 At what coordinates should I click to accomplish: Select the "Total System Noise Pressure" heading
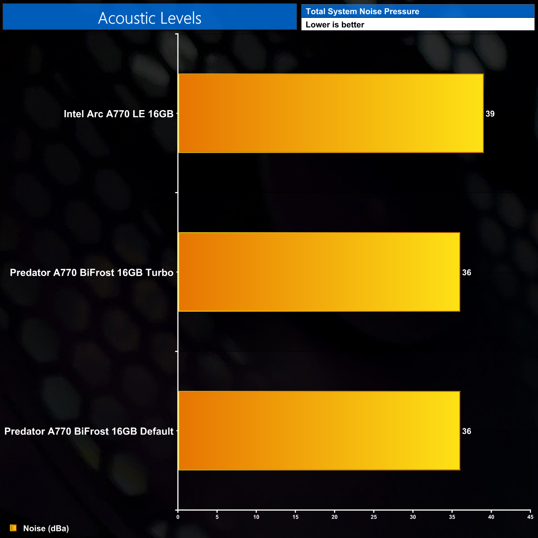pyautogui.click(x=362, y=12)
